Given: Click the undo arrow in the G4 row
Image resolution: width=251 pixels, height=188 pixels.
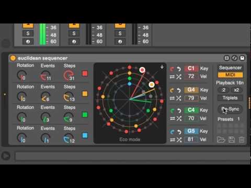Looking at the screenshot, I should tap(179, 90).
